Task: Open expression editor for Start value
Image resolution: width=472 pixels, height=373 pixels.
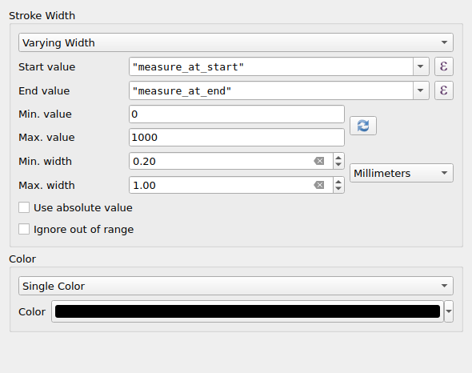Action: pyautogui.click(x=444, y=66)
